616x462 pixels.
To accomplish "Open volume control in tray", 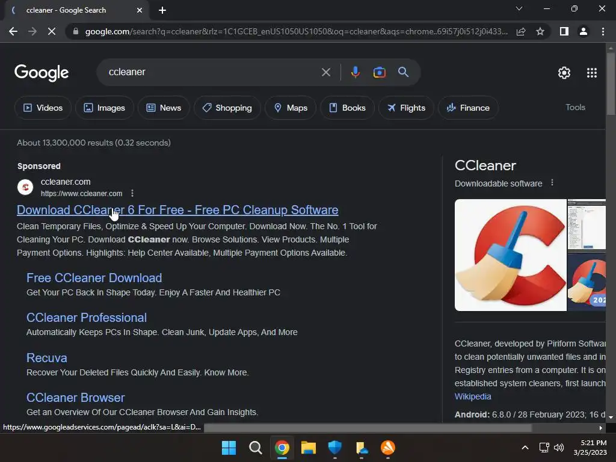I will [559, 448].
